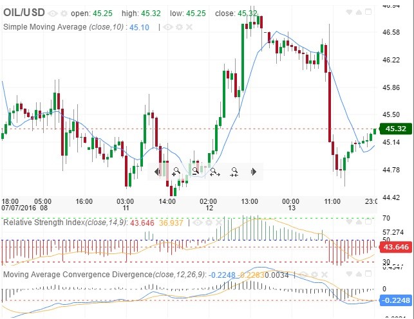Open settings for Simple Moving Average

pos(178,27)
